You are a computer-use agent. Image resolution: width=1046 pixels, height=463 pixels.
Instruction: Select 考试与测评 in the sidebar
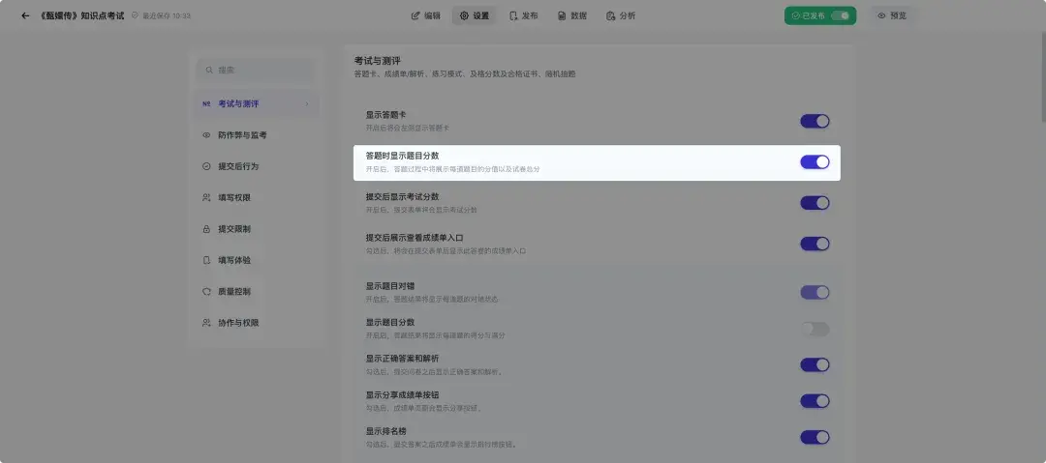coord(255,104)
